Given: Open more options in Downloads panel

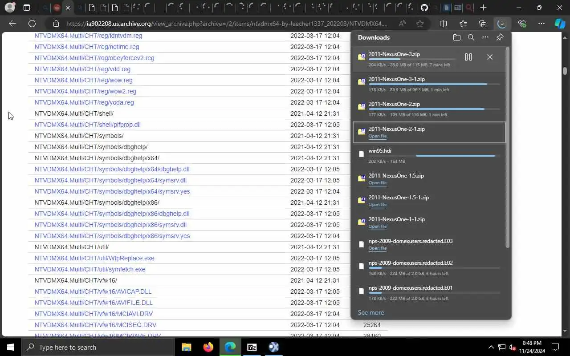Looking at the screenshot, I should point(485,38).
